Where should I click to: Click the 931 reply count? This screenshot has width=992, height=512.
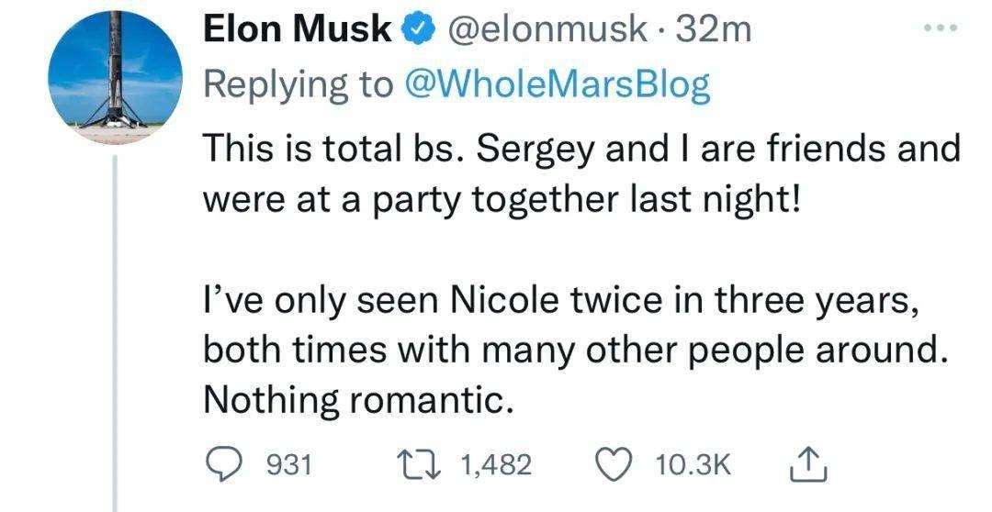(288, 465)
